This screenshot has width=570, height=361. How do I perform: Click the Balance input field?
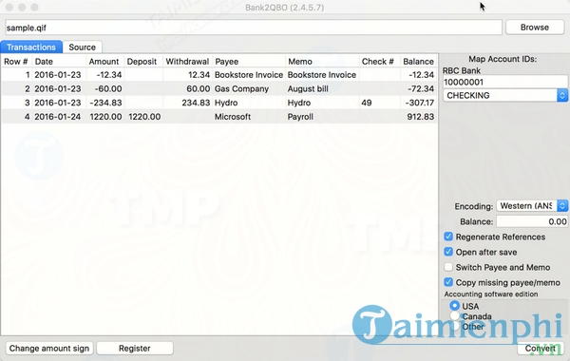point(532,221)
